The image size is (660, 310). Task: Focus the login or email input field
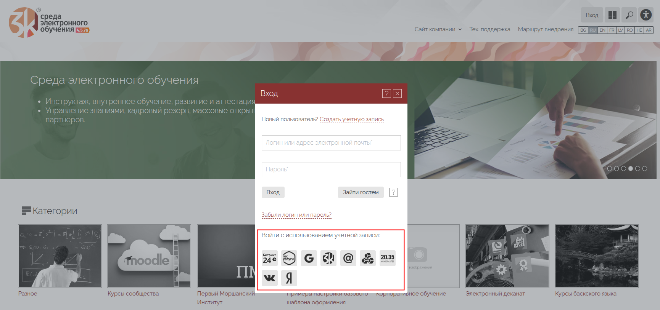[x=331, y=143]
